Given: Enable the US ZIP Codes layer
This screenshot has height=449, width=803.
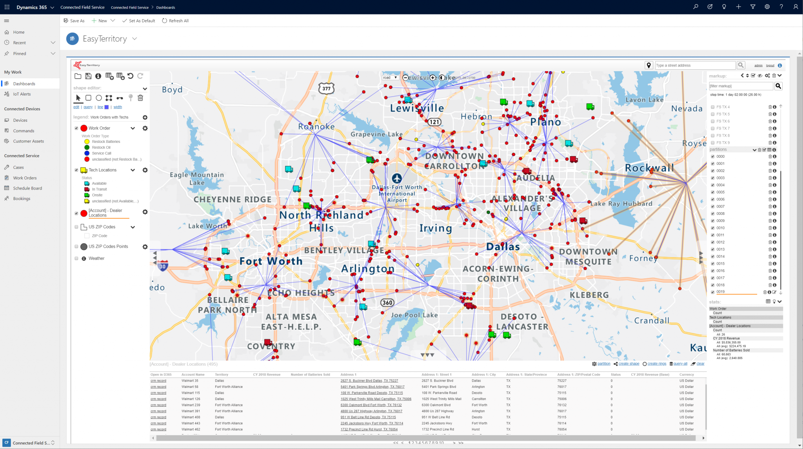Looking at the screenshot, I should tap(76, 227).
